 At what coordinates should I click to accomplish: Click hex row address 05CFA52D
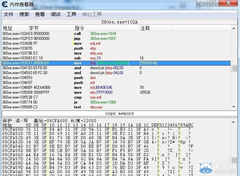click(13, 138)
